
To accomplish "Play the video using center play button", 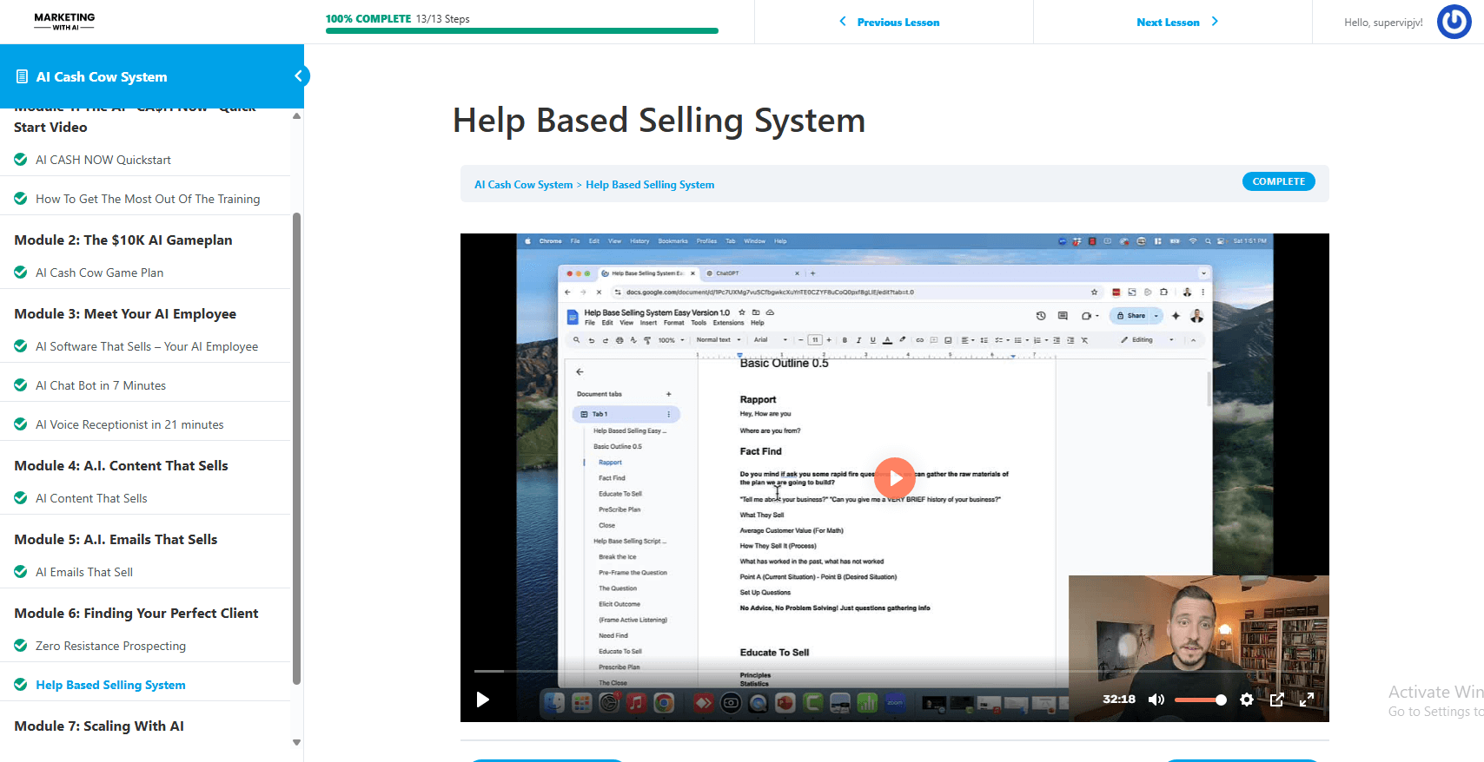I will pyautogui.click(x=895, y=477).
